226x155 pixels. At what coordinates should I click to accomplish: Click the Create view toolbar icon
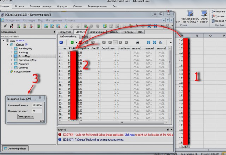click(105, 26)
